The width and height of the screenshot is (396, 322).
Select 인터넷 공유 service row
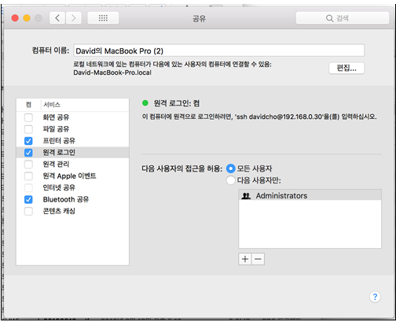pyautogui.click(x=72, y=187)
